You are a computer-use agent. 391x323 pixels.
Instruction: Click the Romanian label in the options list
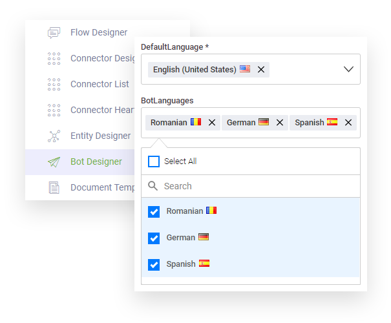(185, 211)
